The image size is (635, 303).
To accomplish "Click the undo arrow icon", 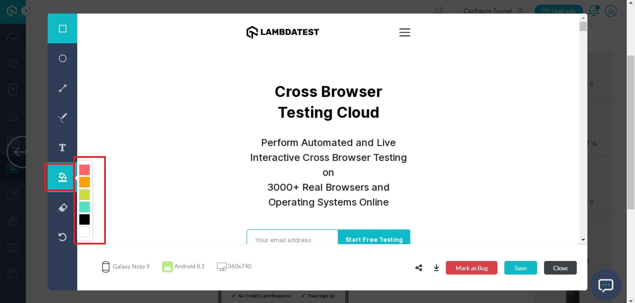I will (63, 237).
